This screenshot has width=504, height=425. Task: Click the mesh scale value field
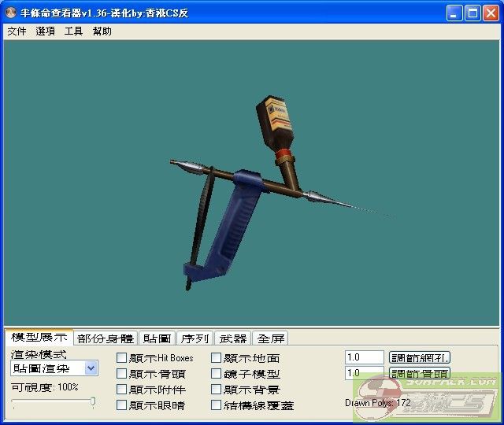[x=365, y=357]
